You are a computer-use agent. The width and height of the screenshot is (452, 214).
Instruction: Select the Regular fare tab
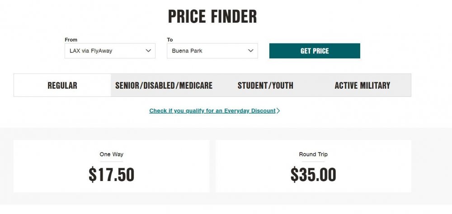pyautogui.click(x=62, y=86)
